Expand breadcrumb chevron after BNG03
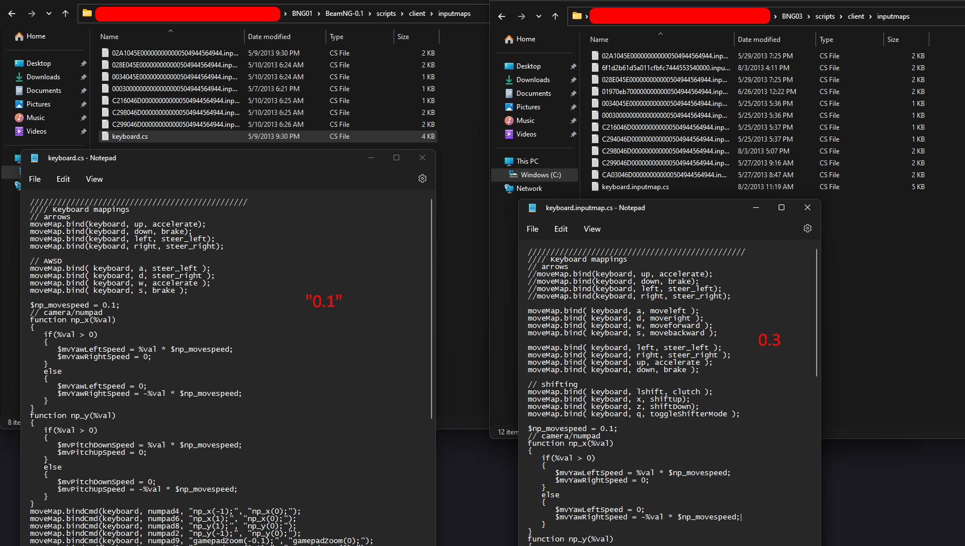 pyautogui.click(x=809, y=16)
